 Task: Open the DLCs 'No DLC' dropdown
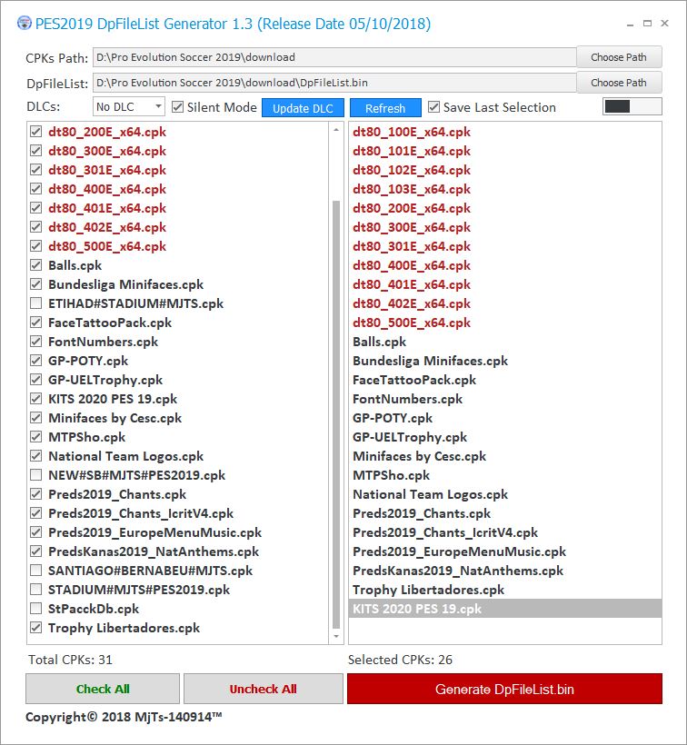pos(129,107)
